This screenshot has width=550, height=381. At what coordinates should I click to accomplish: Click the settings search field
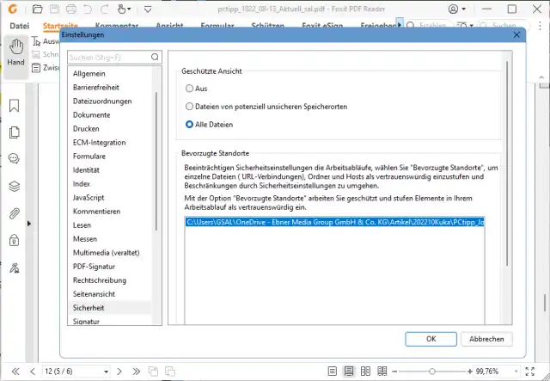coord(113,58)
